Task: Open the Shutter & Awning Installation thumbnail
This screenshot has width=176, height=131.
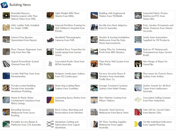Action: click(94, 39)
